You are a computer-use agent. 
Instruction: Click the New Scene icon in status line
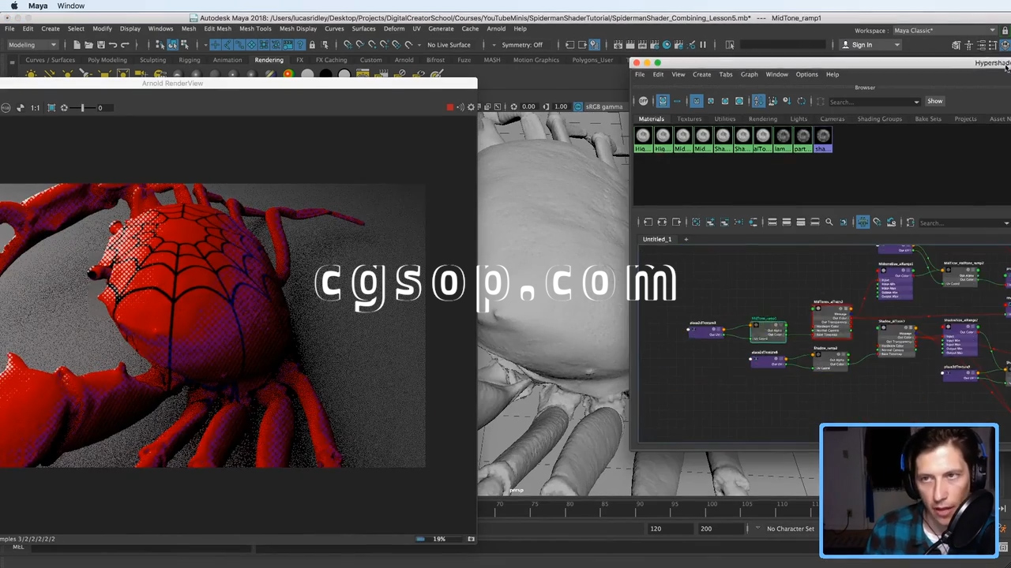click(x=77, y=45)
